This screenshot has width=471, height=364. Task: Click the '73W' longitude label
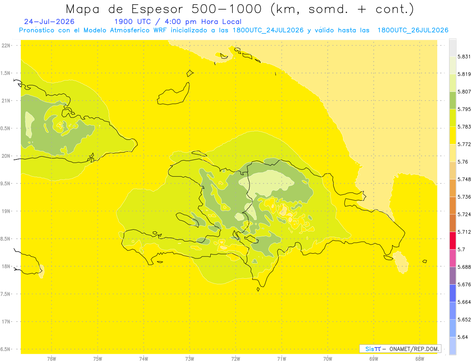point(190,359)
